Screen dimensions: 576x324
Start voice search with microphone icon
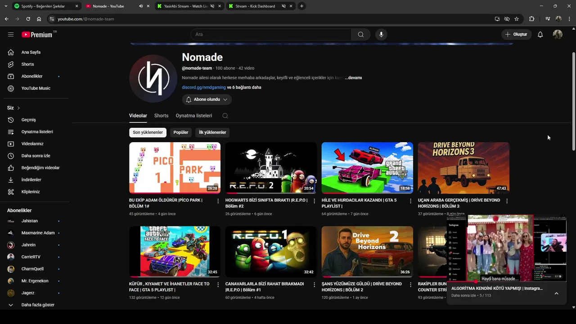point(381,34)
